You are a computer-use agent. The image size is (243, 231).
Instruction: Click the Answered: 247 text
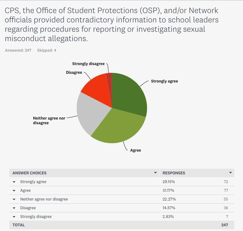pos(18,50)
